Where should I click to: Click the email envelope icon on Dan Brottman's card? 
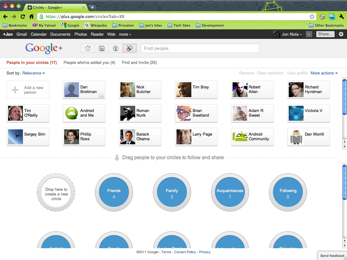(x=101, y=96)
